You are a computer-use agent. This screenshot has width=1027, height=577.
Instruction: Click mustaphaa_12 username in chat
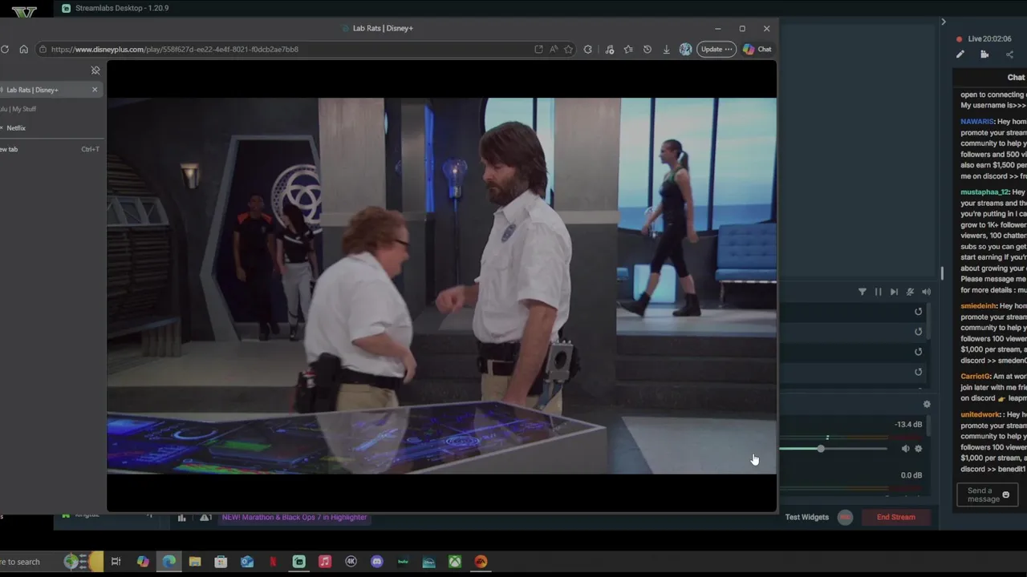tap(984, 192)
